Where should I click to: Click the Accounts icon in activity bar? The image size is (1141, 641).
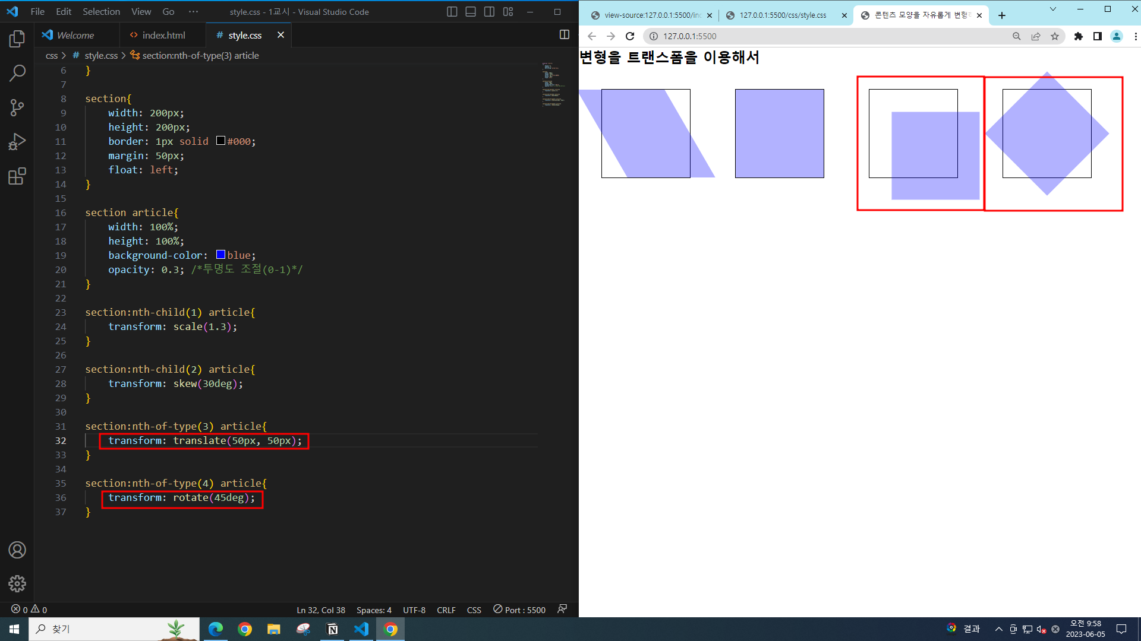tap(17, 550)
